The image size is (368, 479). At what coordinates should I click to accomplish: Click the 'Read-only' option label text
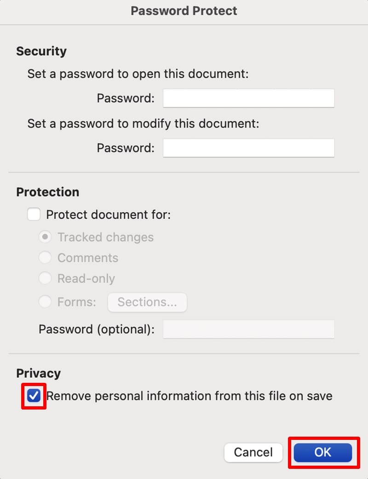(86, 278)
